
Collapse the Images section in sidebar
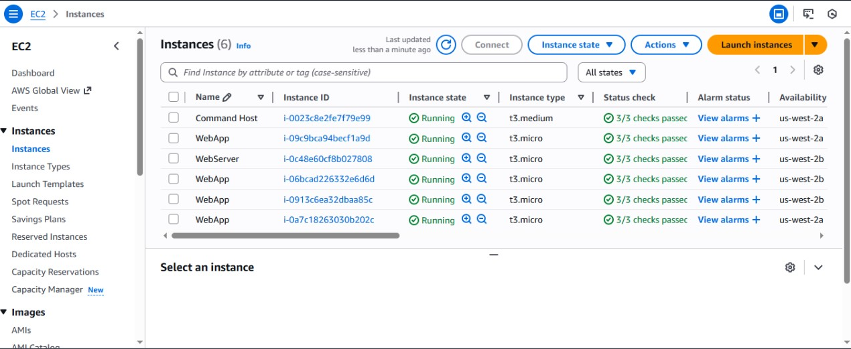point(3,312)
